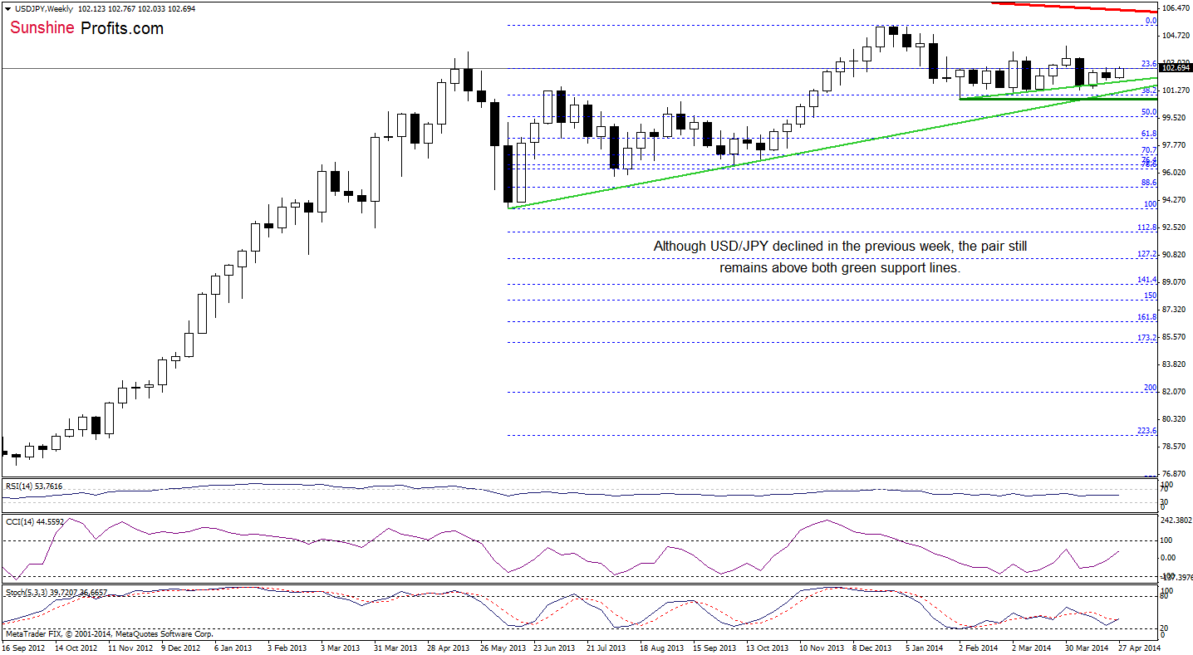Select the Fibonacci 200 level label
This screenshot has height=655, width=1193.
[x=1151, y=388]
